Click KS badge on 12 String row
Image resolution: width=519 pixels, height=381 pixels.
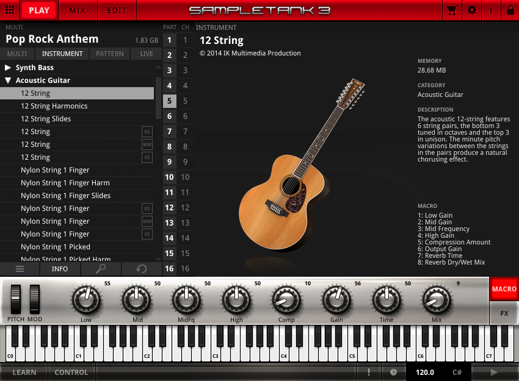coord(147,132)
